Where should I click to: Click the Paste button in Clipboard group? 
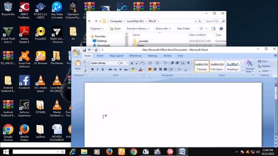coord(78,65)
